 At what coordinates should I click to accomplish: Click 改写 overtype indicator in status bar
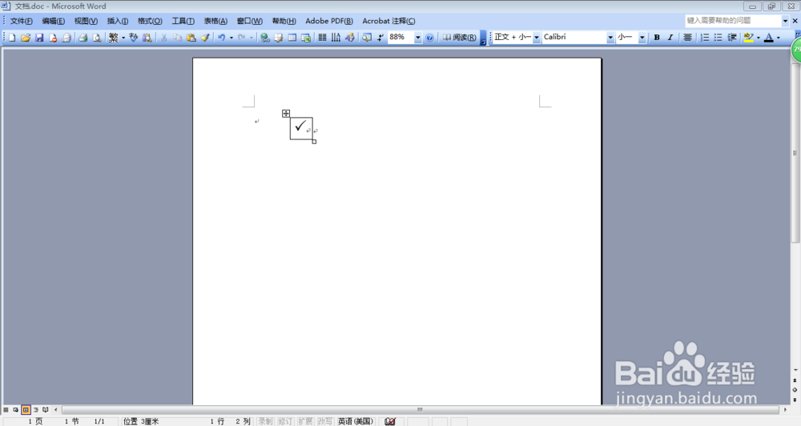[x=325, y=421]
